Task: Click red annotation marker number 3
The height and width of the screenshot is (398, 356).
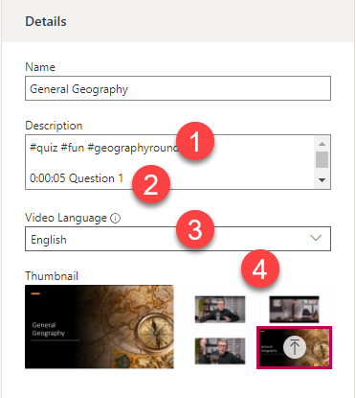Action: [x=195, y=229]
